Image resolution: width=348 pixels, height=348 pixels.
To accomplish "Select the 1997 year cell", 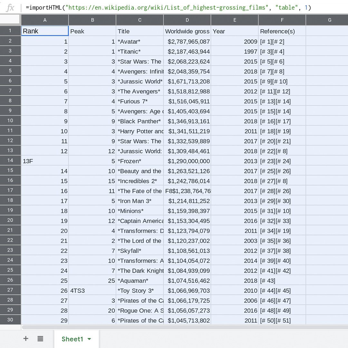I will click(235, 51).
